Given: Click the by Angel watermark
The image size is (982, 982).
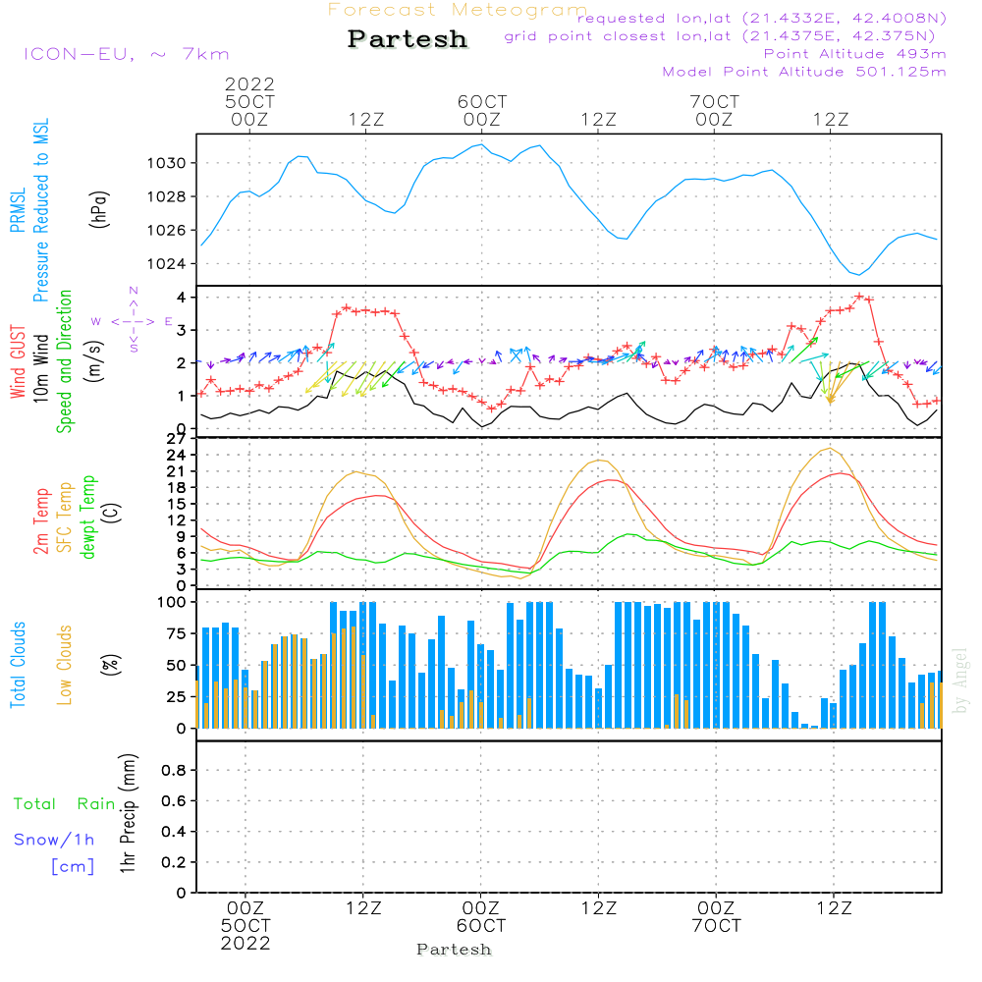Looking at the screenshot, I should point(960,681).
